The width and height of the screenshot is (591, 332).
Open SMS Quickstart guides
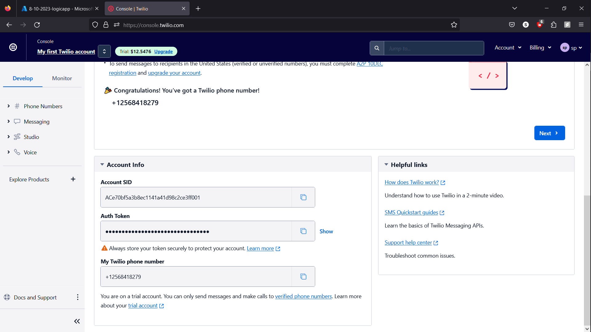pyautogui.click(x=411, y=212)
